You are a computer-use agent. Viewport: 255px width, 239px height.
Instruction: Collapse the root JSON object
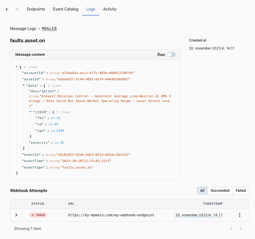pos(17,67)
